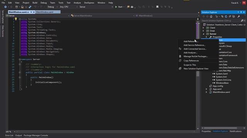The width and height of the screenshot is (247, 138).
Task: Open Solution Explorer window position dropdown
Action: (x=238, y=12)
